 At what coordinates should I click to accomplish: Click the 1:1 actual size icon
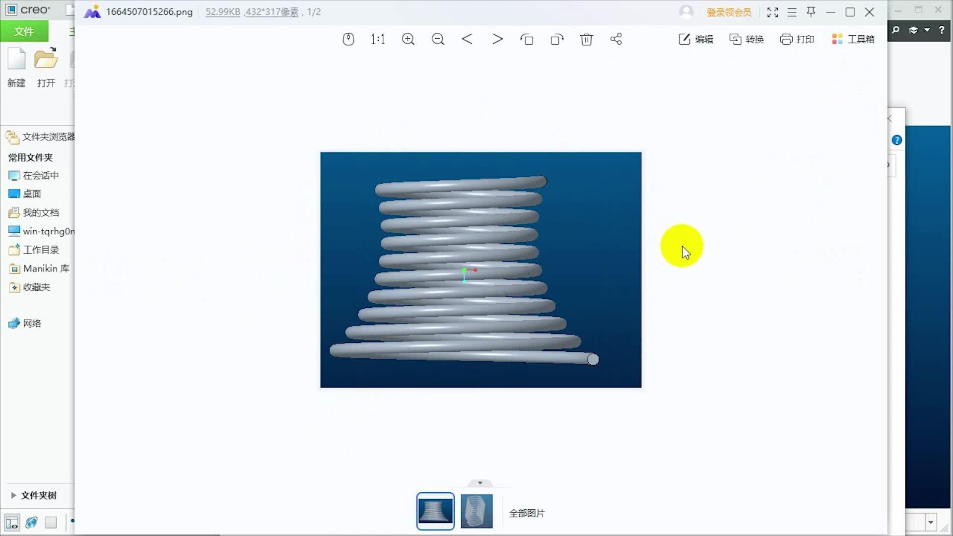click(x=378, y=39)
